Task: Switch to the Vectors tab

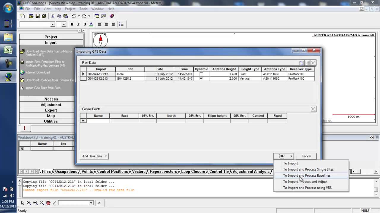Action: click(x=139, y=172)
